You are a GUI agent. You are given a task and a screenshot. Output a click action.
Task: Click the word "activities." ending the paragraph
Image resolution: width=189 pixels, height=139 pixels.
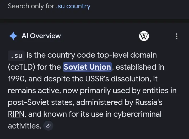click(x=25, y=126)
